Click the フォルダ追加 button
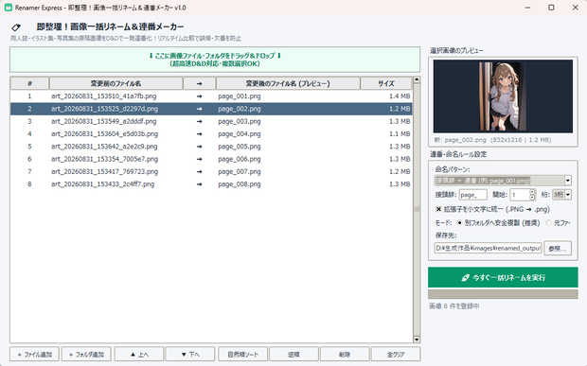The width and height of the screenshot is (587, 366). pyautogui.click(x=86, y=355)
